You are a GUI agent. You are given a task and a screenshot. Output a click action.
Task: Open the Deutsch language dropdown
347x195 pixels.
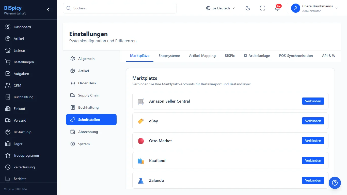tap(221, 8)
